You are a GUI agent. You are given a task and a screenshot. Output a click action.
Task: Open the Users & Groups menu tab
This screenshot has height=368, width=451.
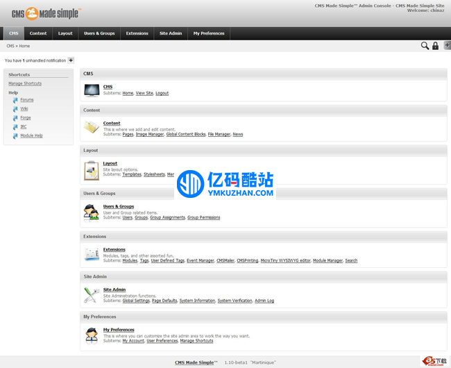99,33
